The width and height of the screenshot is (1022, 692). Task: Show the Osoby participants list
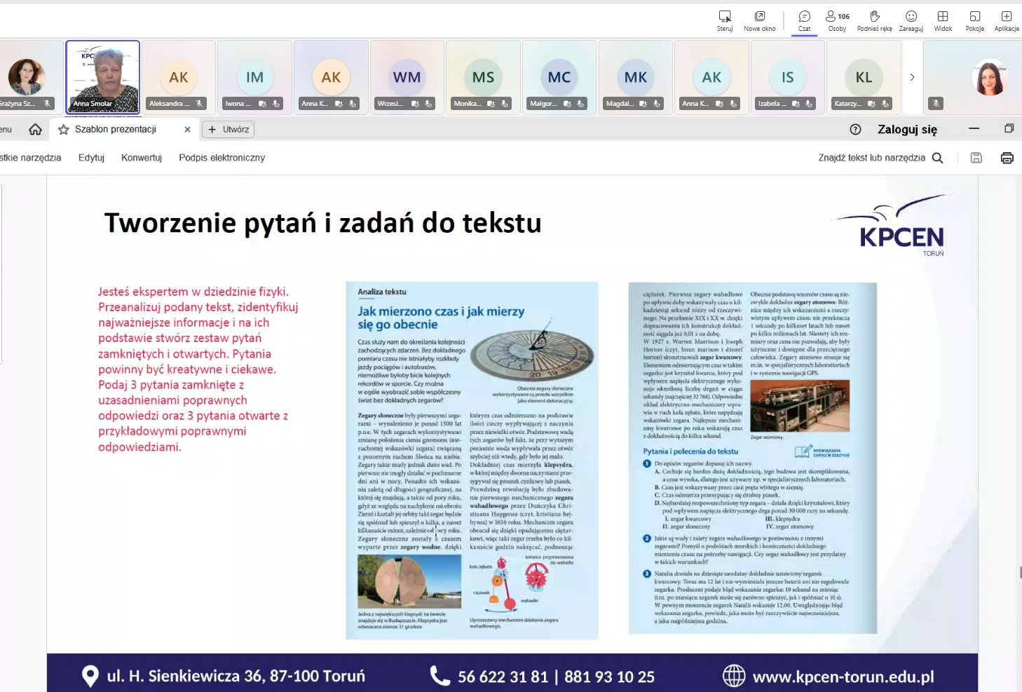tap(838, 21)
